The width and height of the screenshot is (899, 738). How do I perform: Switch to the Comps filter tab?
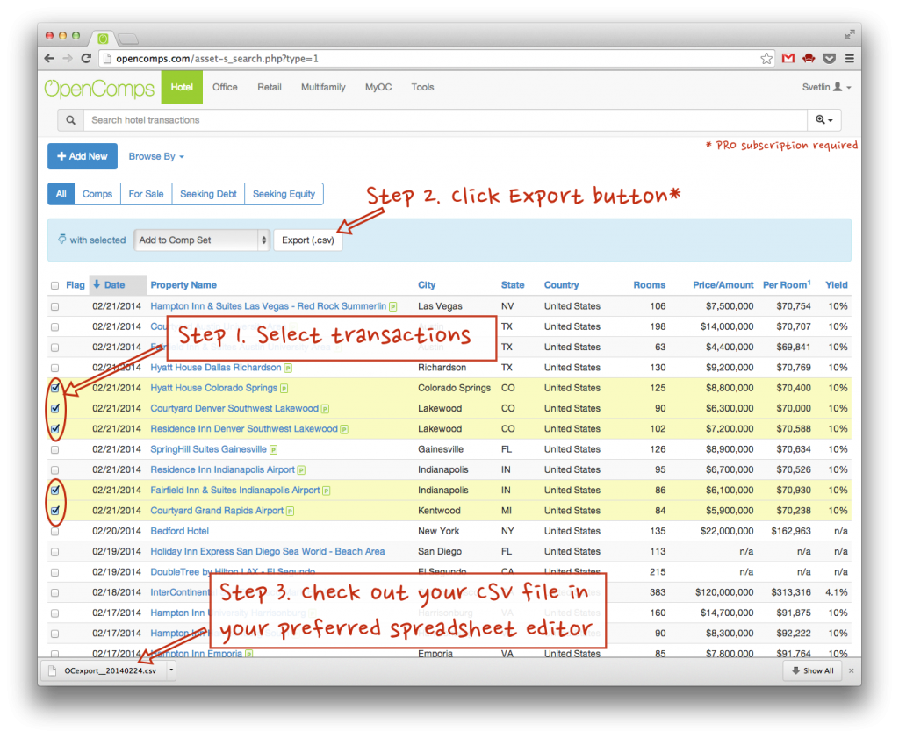point(97,194)
